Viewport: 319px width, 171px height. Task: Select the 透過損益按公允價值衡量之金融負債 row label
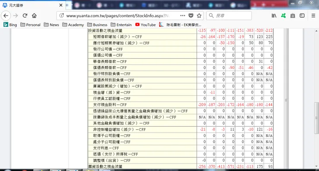point(140,111)
